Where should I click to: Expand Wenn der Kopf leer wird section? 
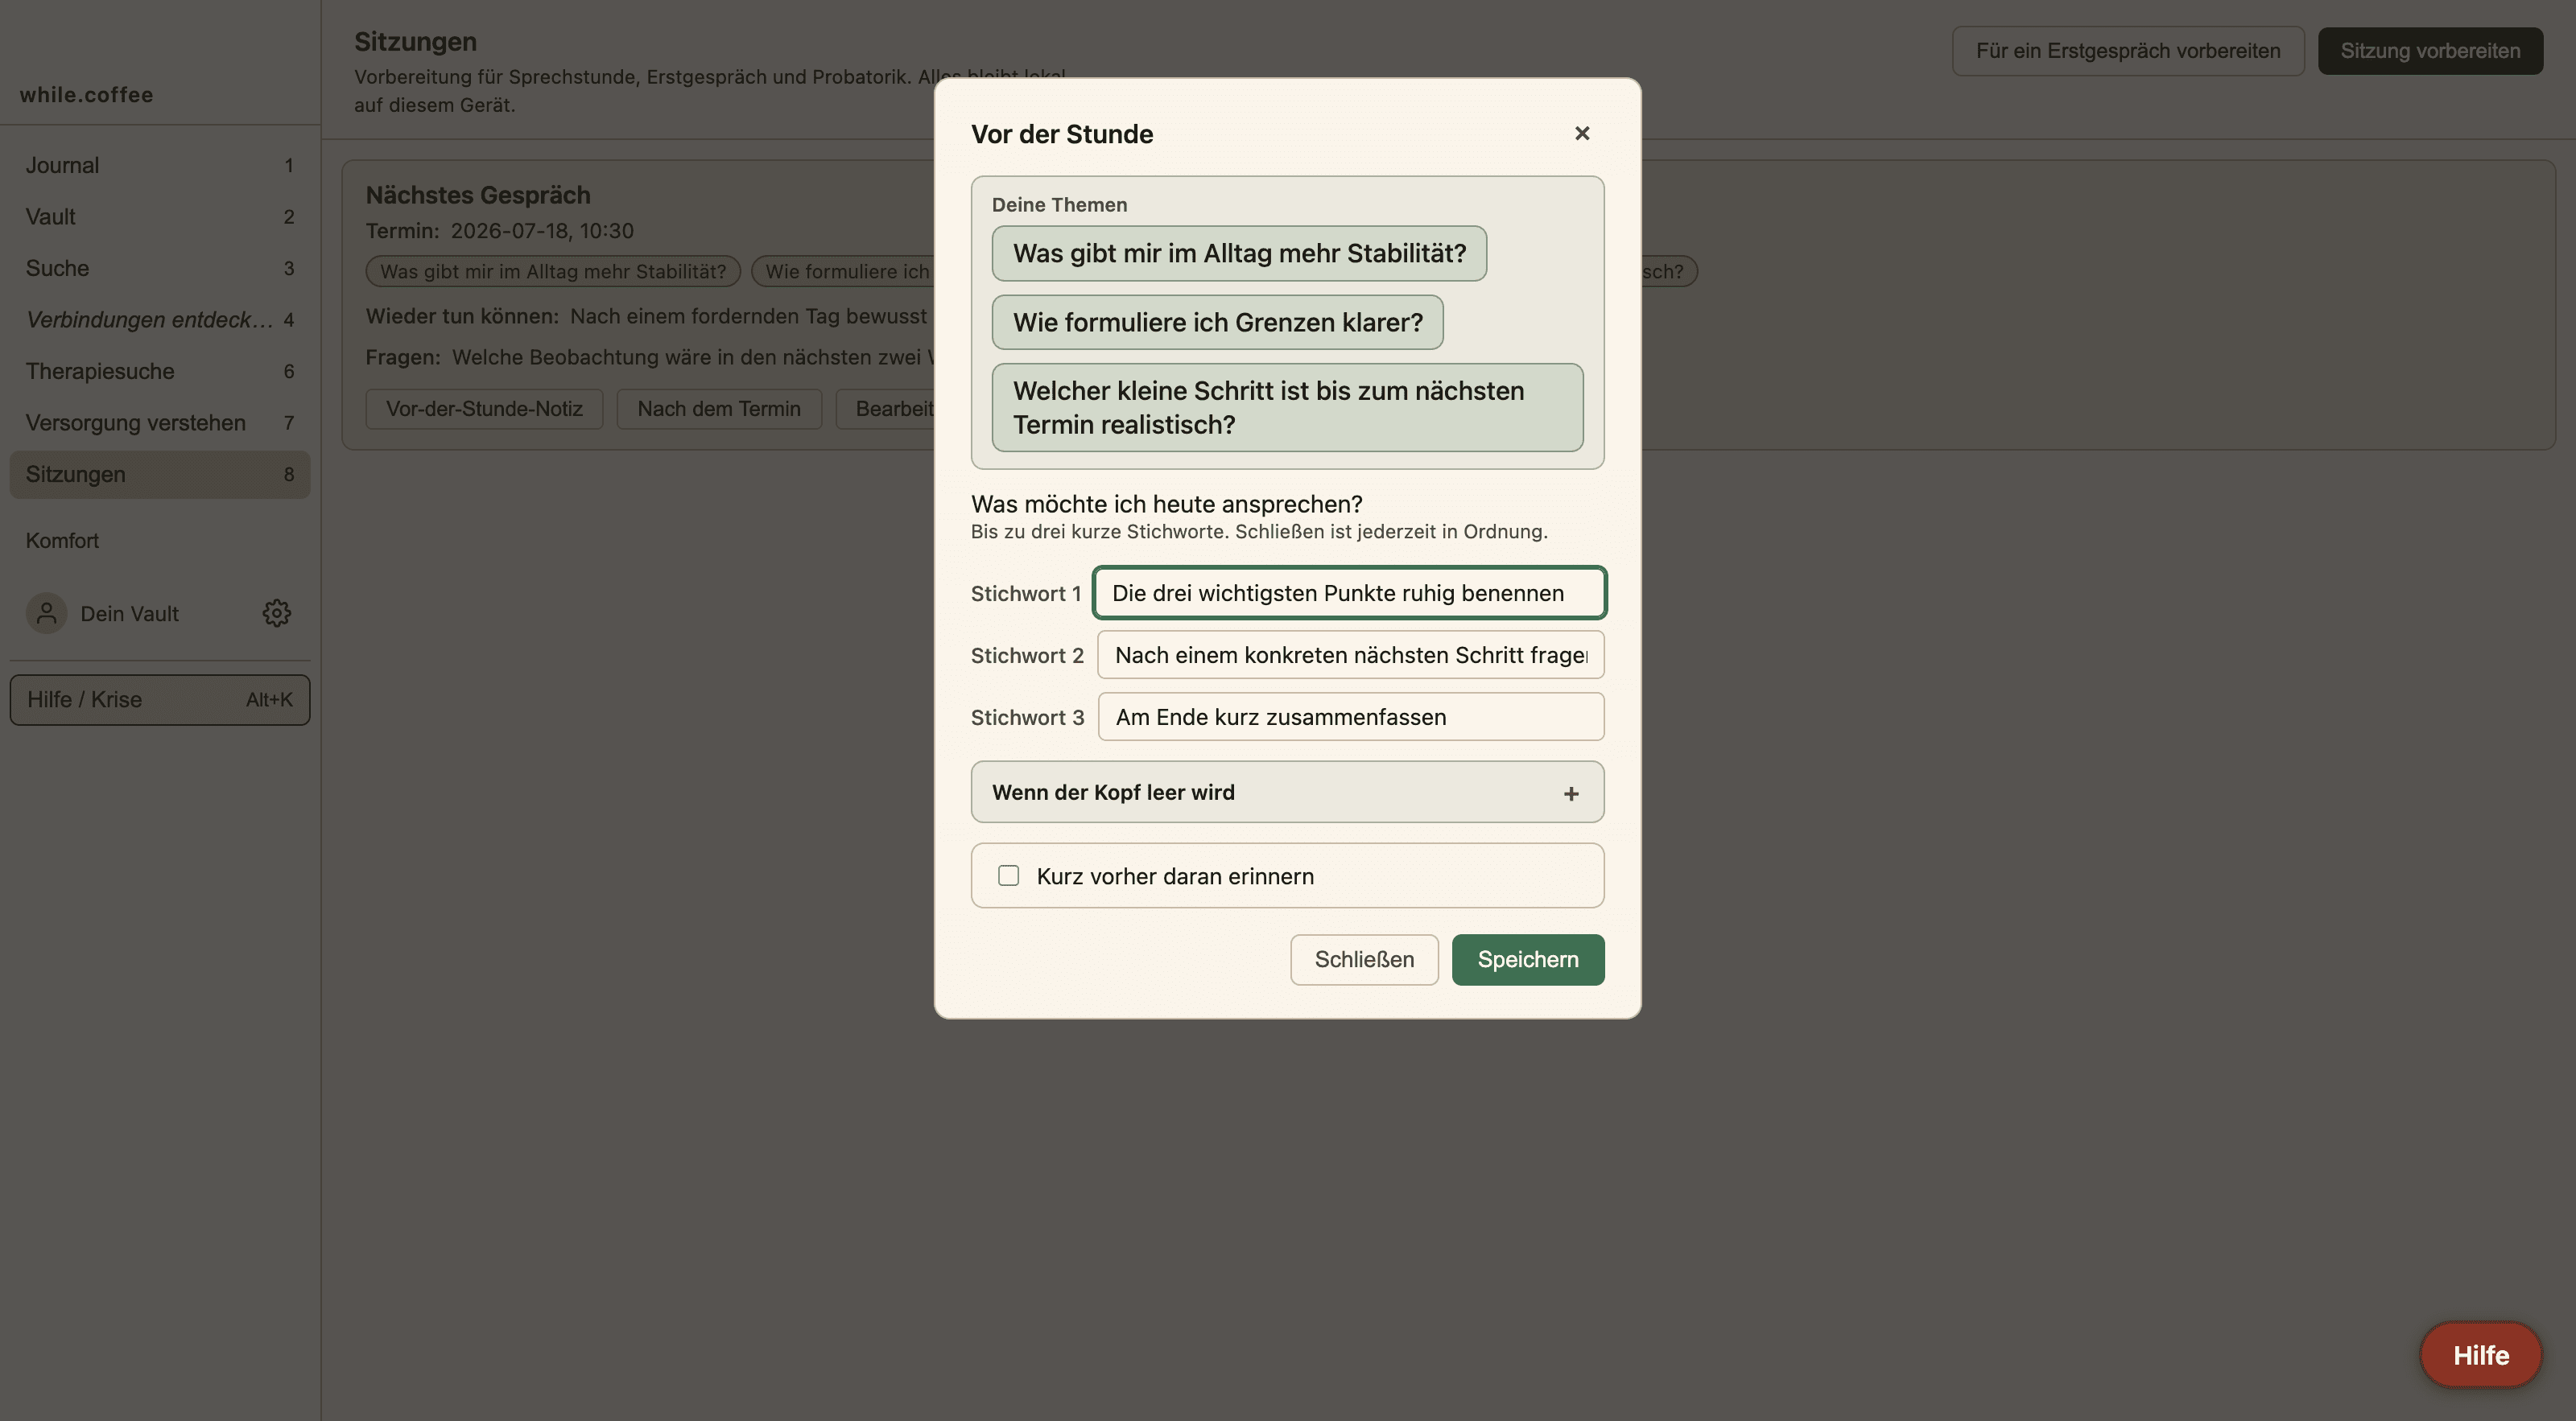pyautogui.click(x=1287, y=792)
